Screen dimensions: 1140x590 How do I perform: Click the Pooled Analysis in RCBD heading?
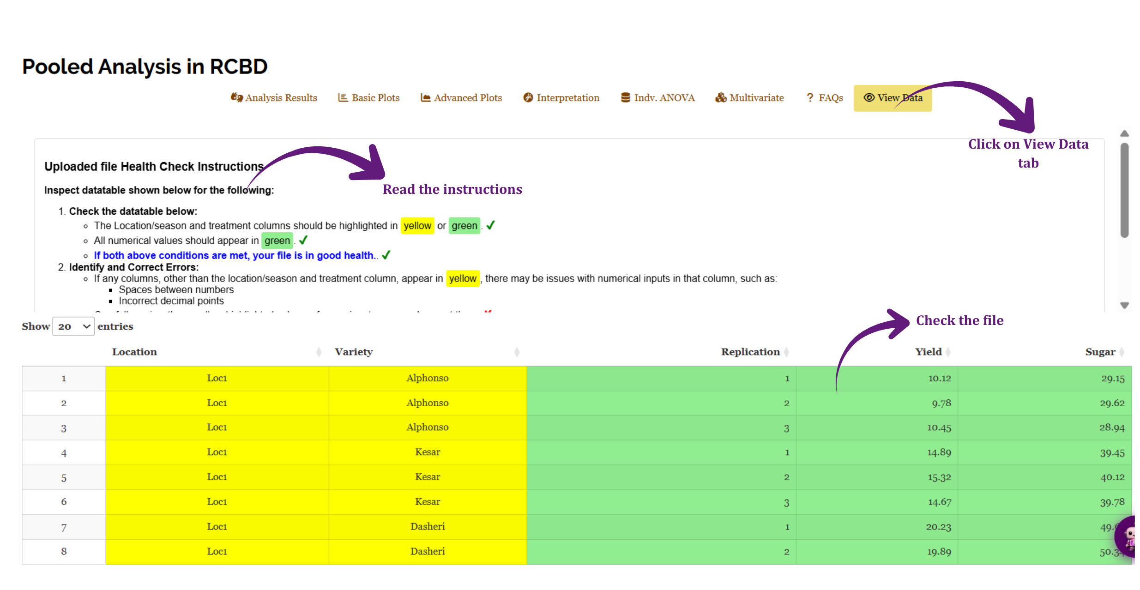point(145,66)
